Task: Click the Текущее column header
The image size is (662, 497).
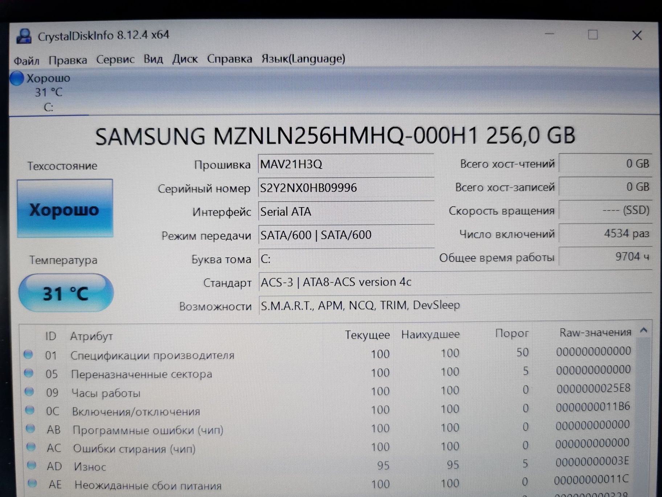Action: coord(367,335)
